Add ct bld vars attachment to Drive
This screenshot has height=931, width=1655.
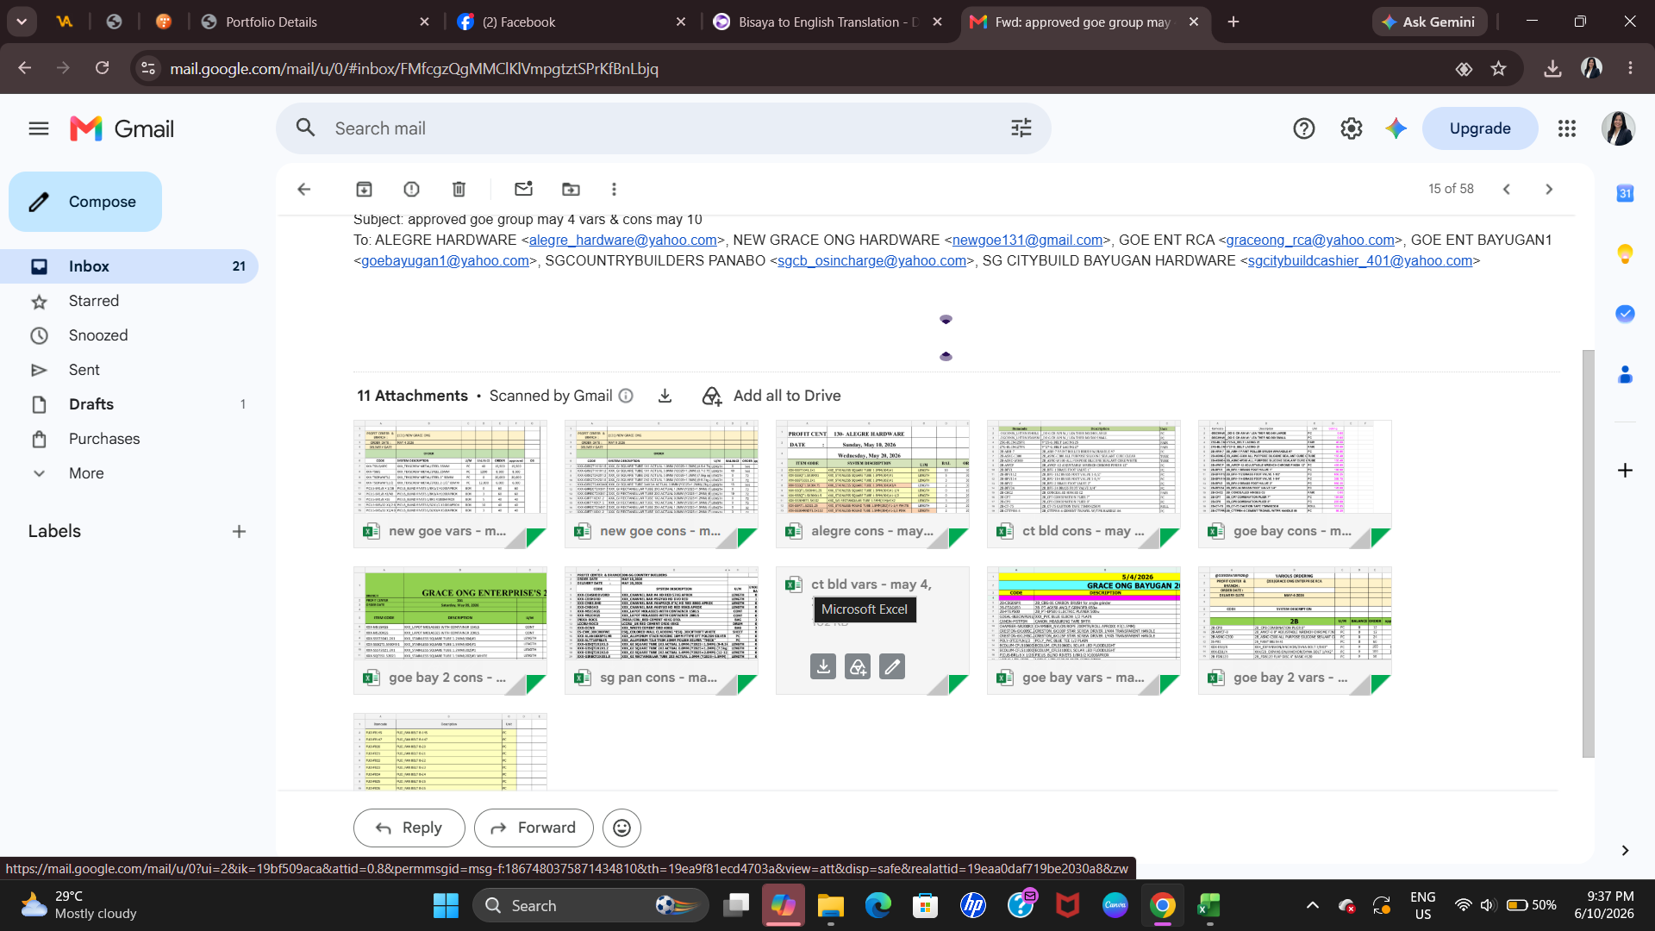tap(858, 666)
